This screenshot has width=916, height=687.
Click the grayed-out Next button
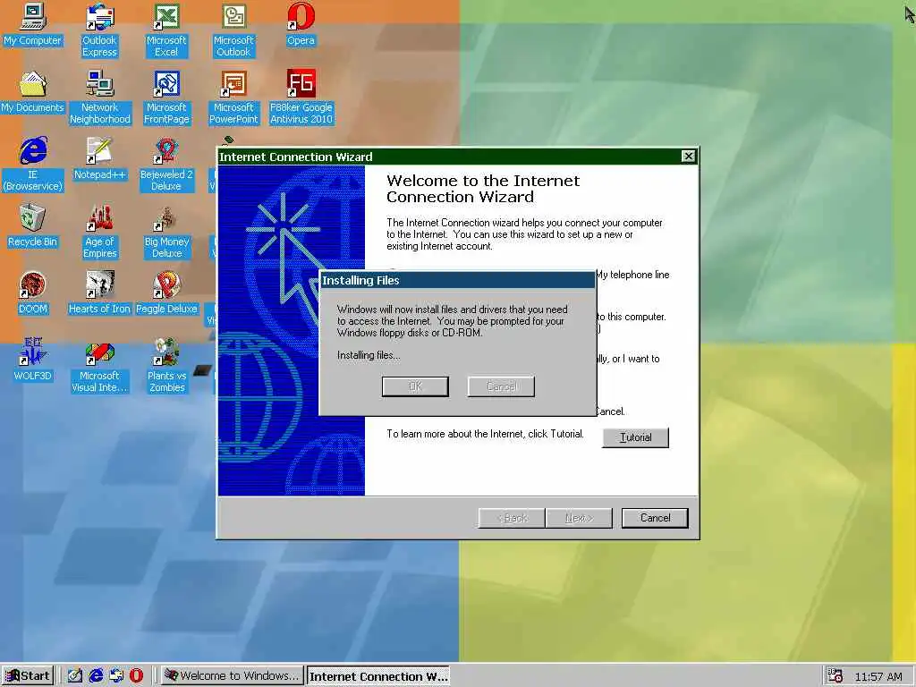[x=579, y=518]
